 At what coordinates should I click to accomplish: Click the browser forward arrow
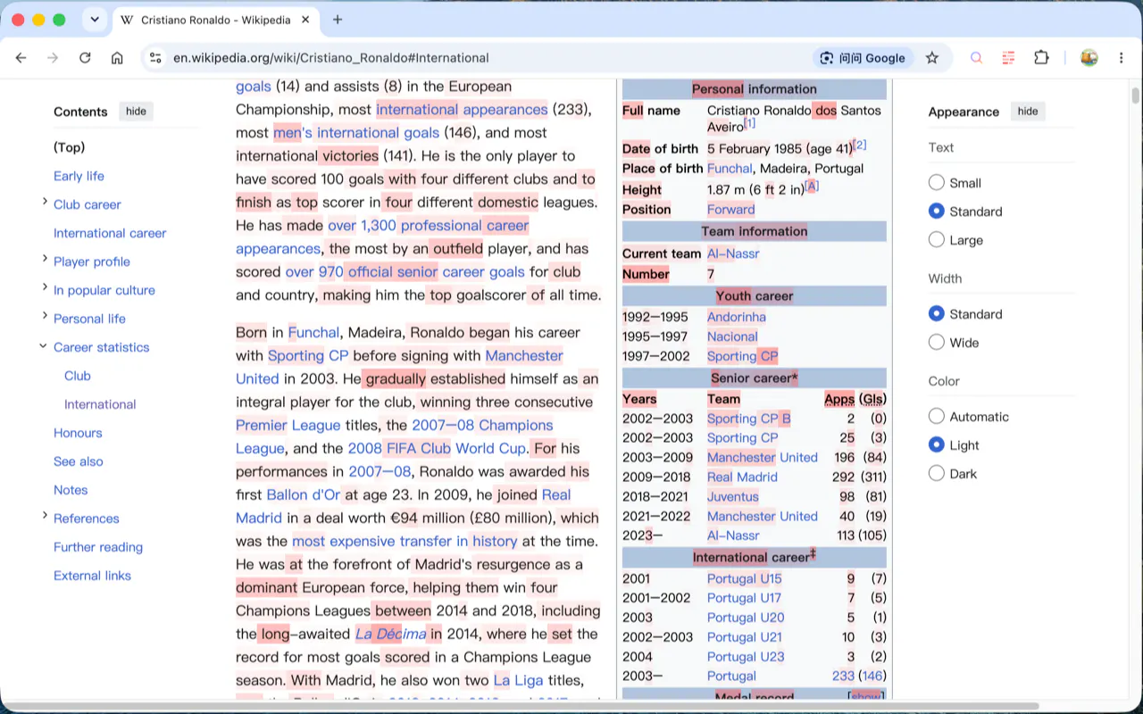[53, 58]
